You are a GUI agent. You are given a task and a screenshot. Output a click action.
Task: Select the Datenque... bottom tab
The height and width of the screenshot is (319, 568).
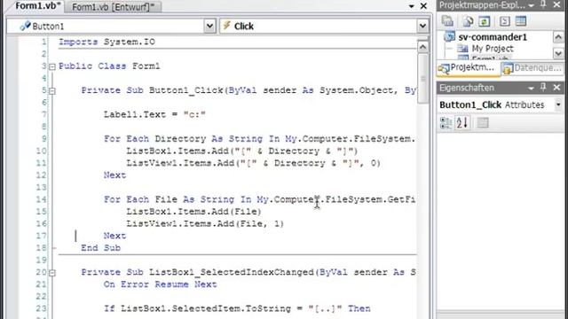pyautogui.click(x=532, y=68)
